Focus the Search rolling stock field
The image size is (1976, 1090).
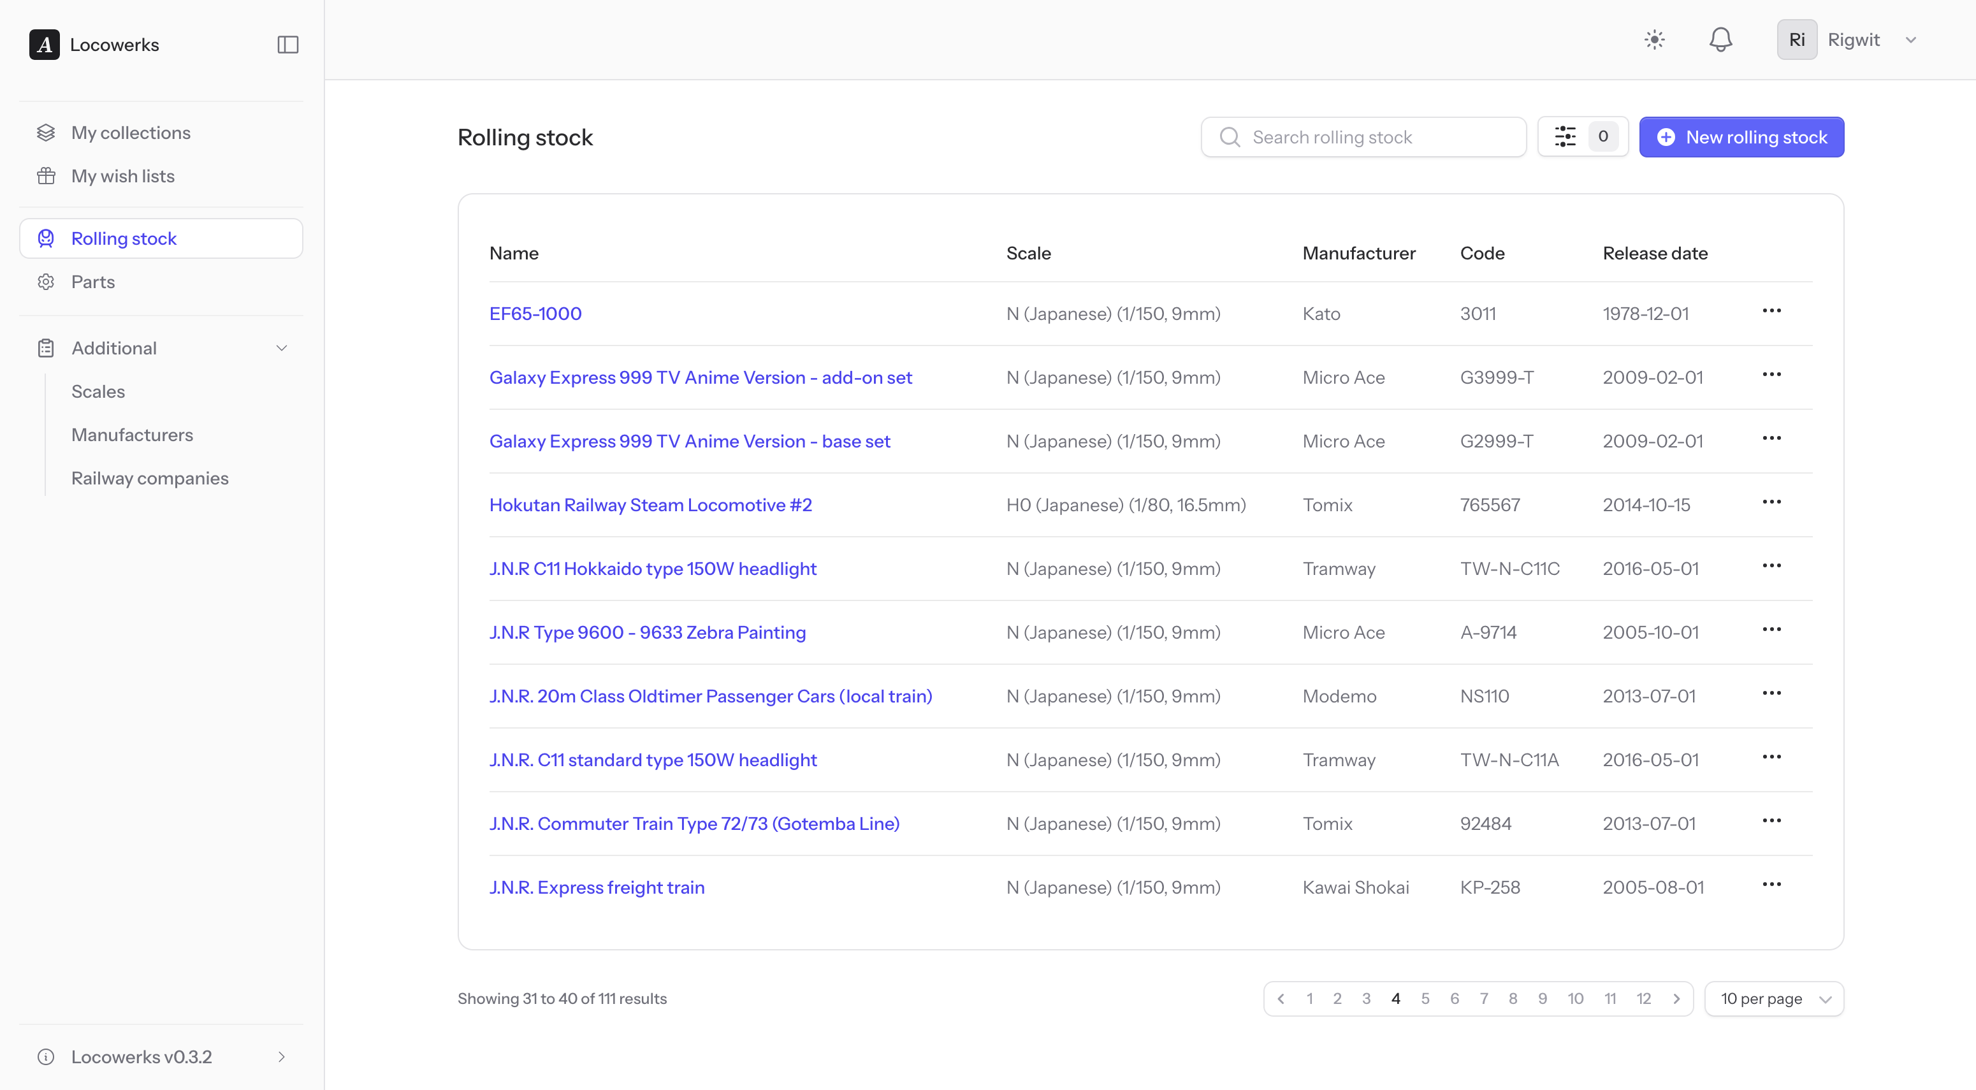click(1363, 137)
